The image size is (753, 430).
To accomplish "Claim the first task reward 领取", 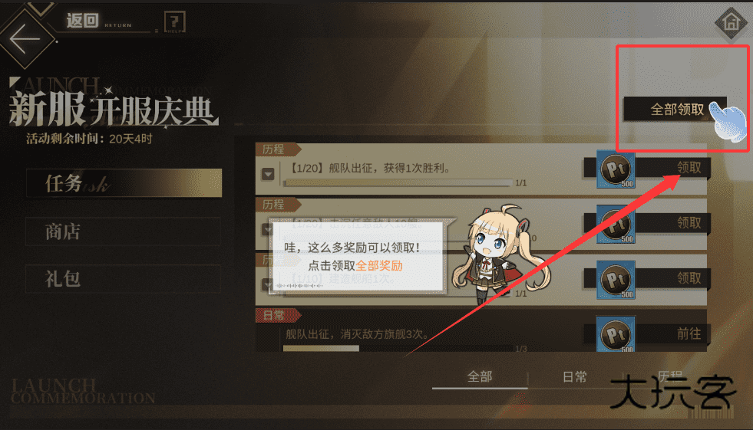I will coord(689,167).
